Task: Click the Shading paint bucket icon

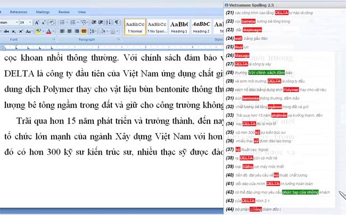Action: pos(103,31)
